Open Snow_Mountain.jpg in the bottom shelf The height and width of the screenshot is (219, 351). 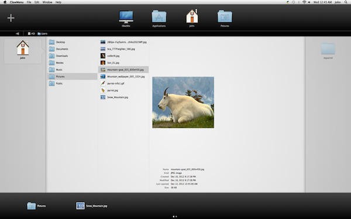tap(92, 206)
